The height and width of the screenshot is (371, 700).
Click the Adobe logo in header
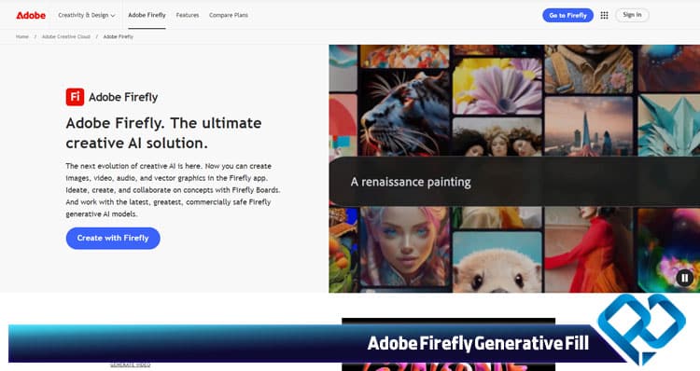coord(31,15)
